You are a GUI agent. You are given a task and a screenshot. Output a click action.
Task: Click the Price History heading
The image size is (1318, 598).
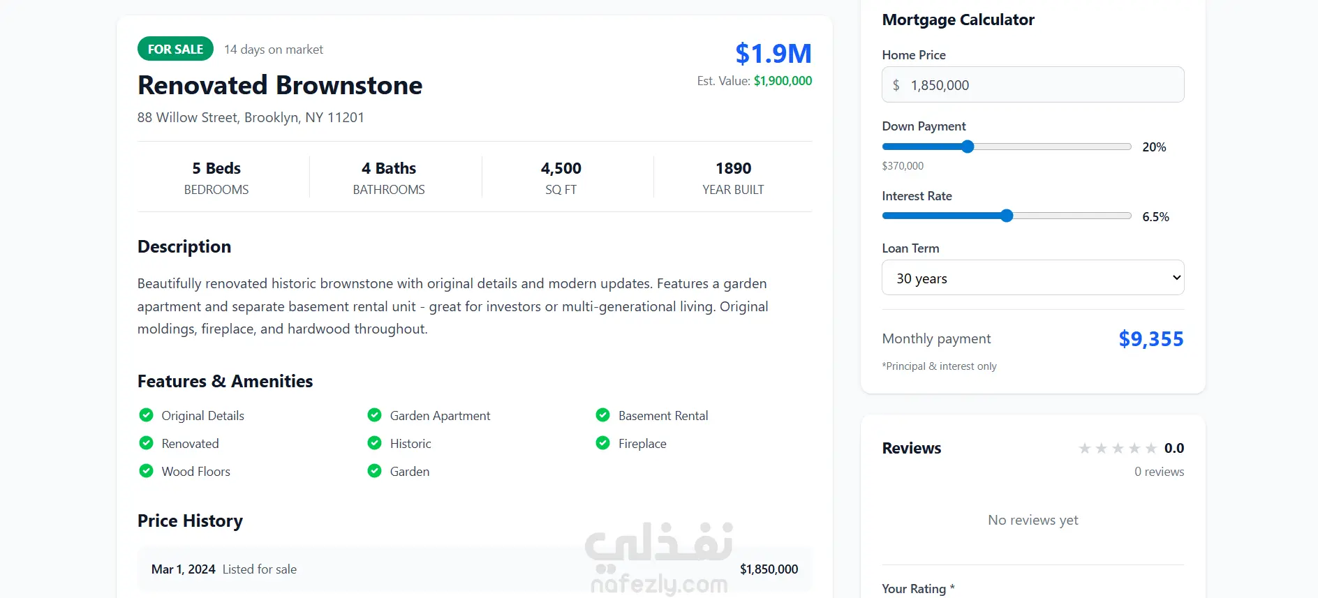pyautogui.click(x=190, y=521)
